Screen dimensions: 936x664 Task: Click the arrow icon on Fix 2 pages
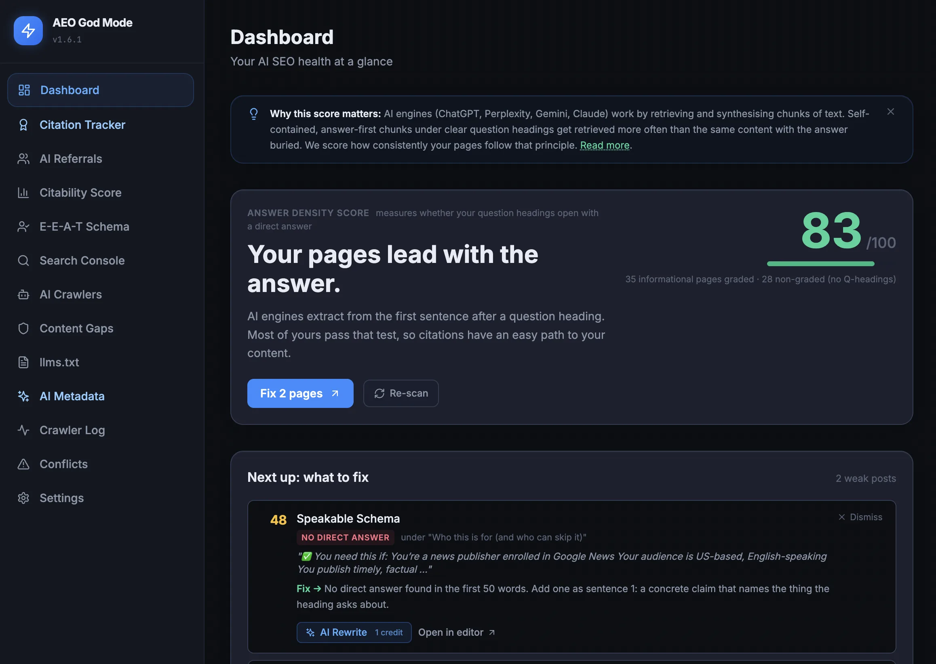coord(335,393)
